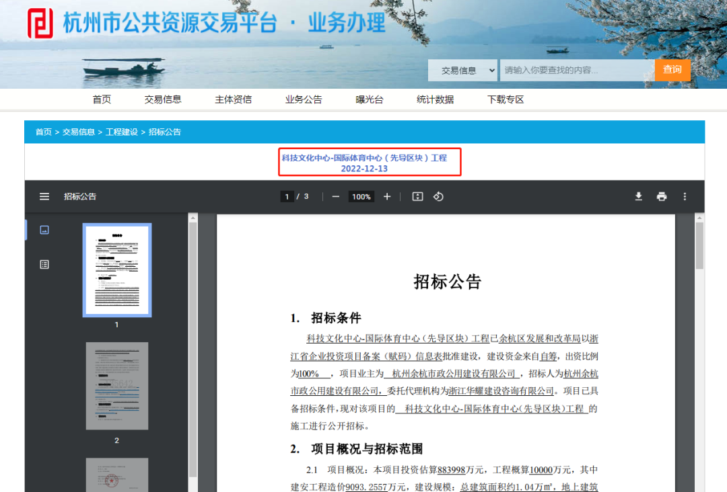The width and height of the screenshot is (727, 492).
Task: Rotate the PDF counterclockwise
Action: 439,197
